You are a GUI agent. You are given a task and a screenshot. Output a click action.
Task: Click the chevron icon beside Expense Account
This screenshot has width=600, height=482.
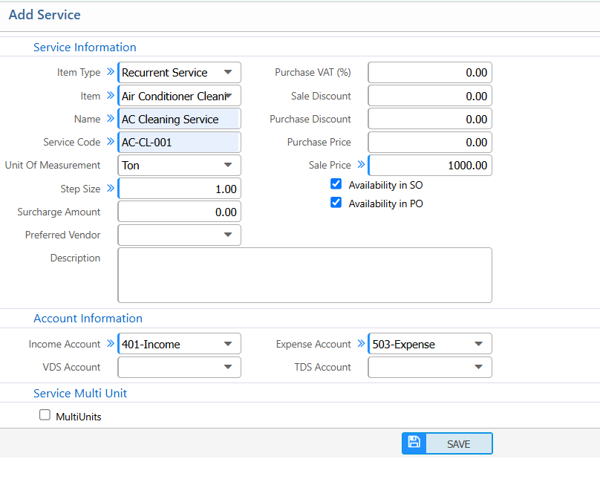(361, 344)
